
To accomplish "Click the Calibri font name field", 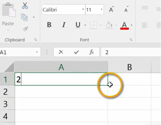I will (x=64, y=9).
